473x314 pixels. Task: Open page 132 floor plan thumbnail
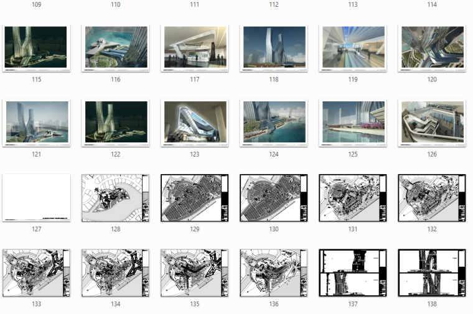[x=432, y=198]
